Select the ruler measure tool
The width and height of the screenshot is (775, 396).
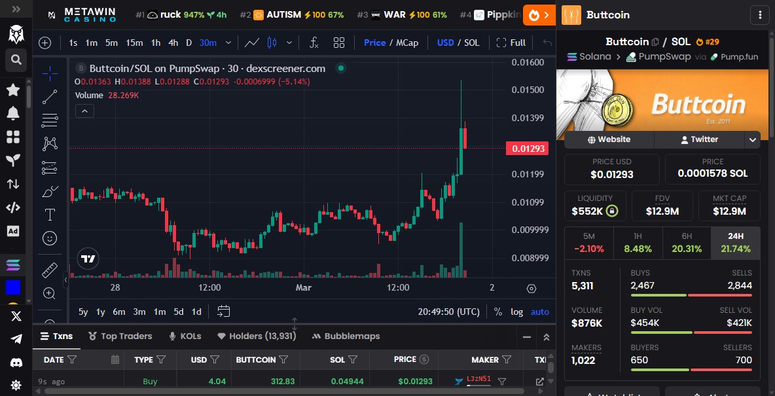[x=49, y=269]
